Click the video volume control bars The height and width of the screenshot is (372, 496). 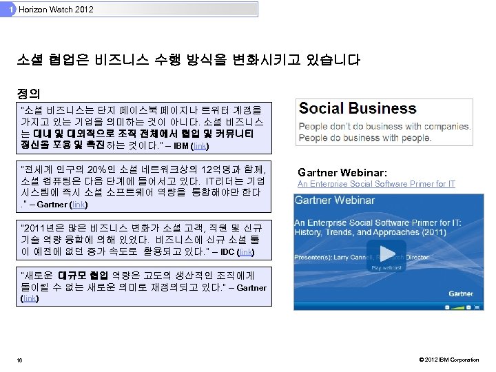(457, 307)
